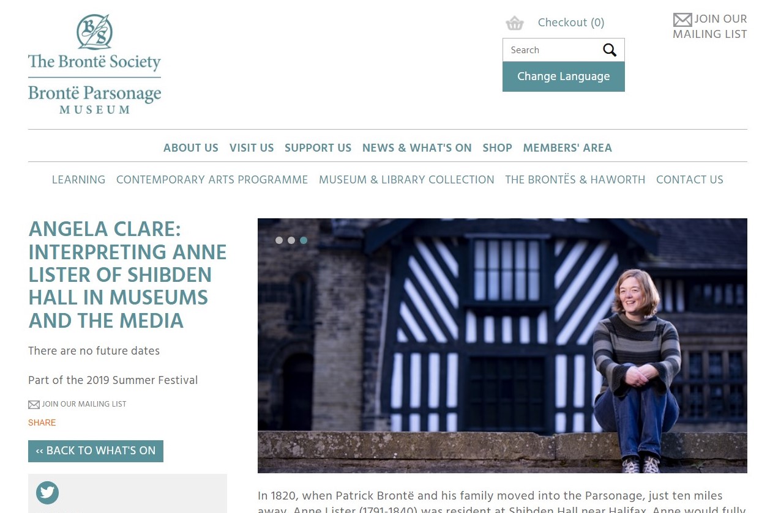Viewport: 770px width, 513px height.
Task: Go to the Members' Area section
Action: click(x=567, y=148)
